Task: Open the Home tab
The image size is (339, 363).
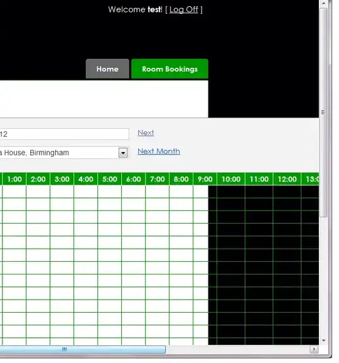Action: click(107, 68)
